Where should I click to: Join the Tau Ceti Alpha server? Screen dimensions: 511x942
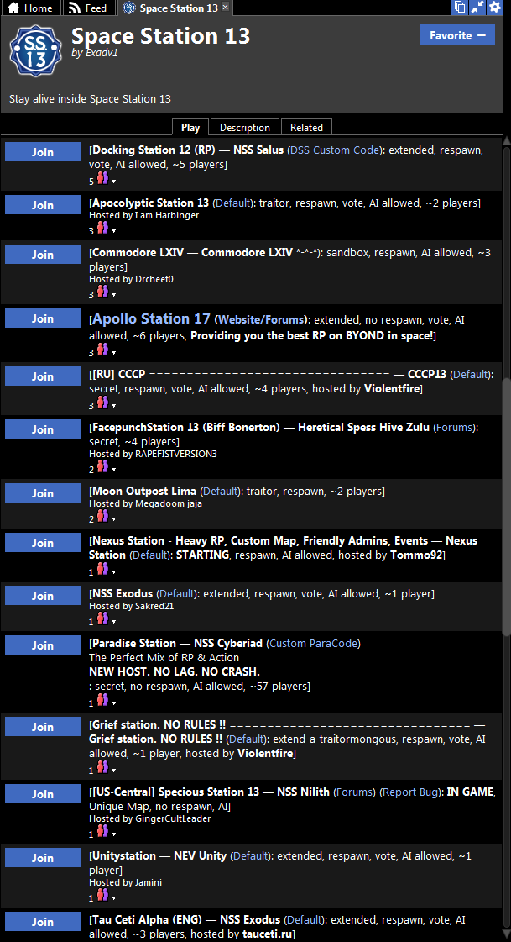43,922
